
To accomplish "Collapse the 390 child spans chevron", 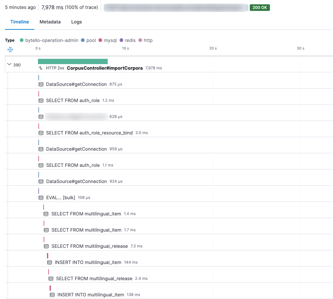I will point(9,64).
